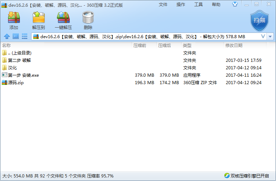Click the date 2017-04-12 09:14

click(x=243, y=68)
